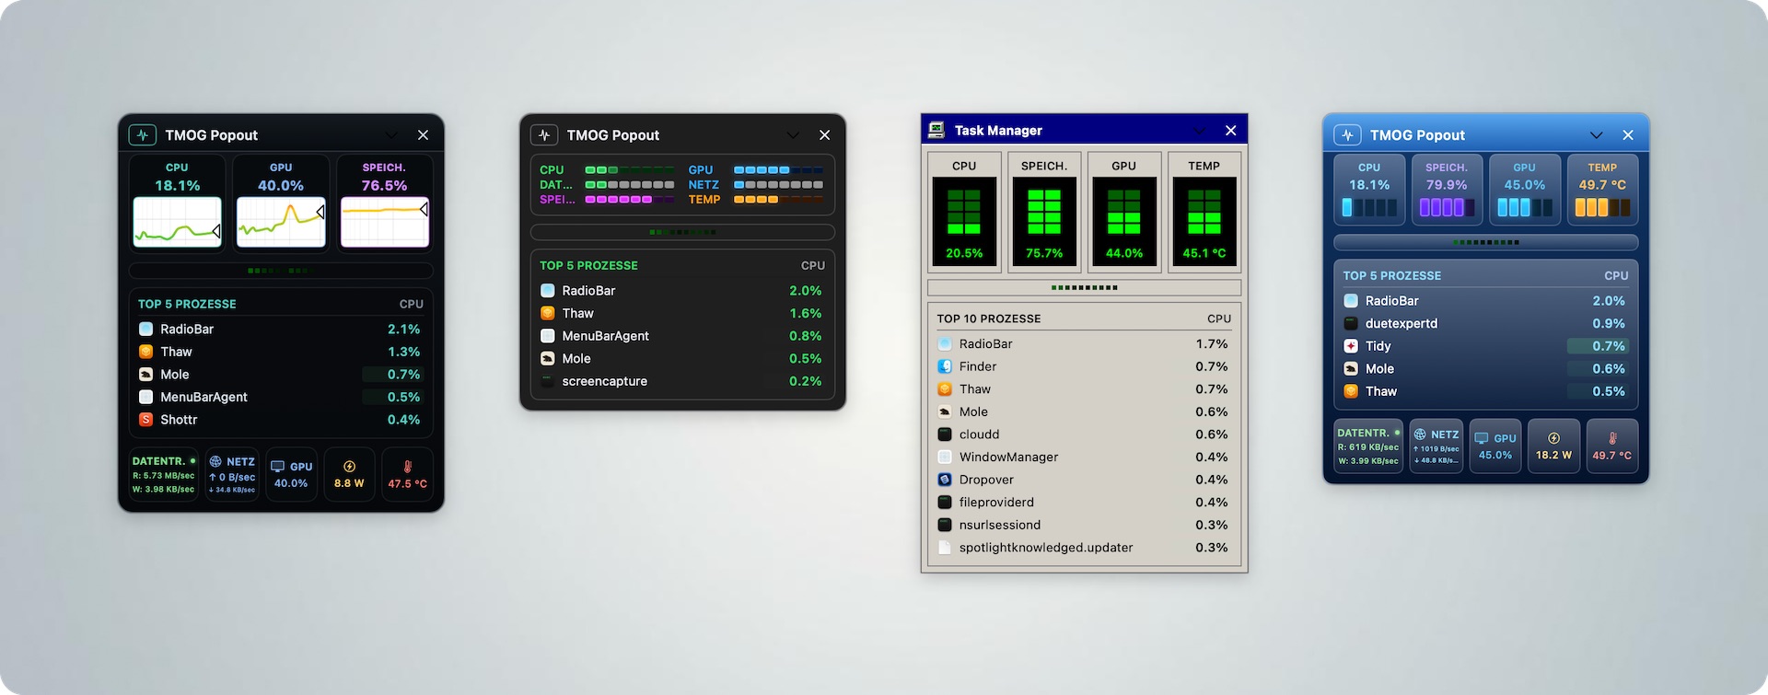
Task: Select the SPEICH. 79.9% card in the blue popout
Action: [1447, 190]
